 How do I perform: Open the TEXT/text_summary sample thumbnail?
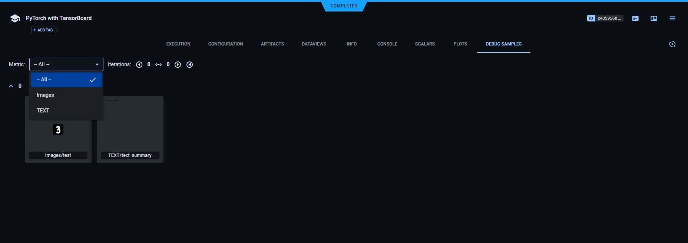(x=130, y=126)
